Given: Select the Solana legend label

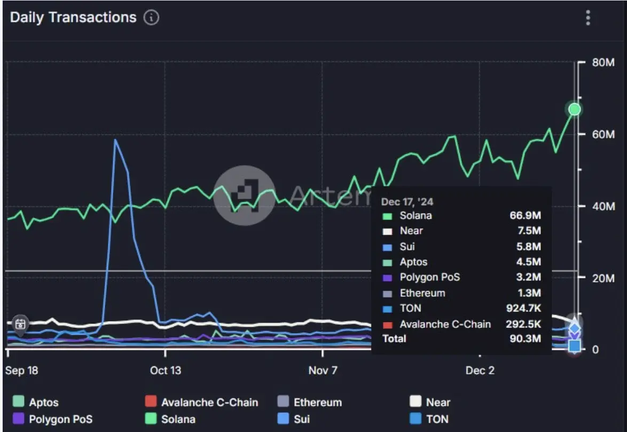Looking at the screenshot, I should point(178,419).
